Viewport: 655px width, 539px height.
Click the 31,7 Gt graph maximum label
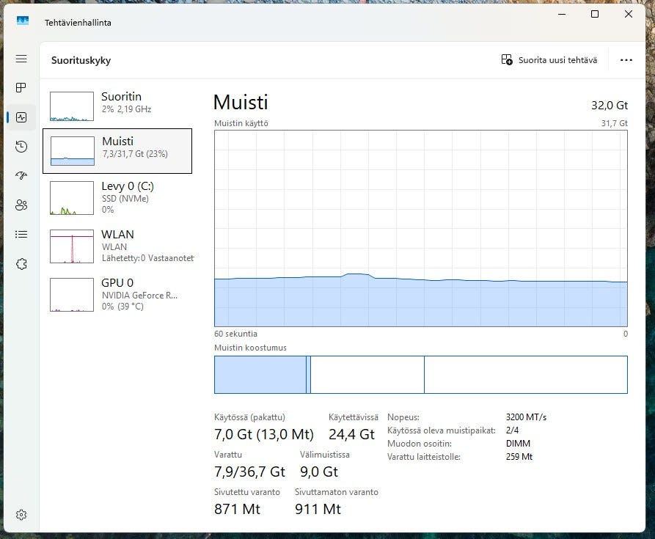(615, 123)
